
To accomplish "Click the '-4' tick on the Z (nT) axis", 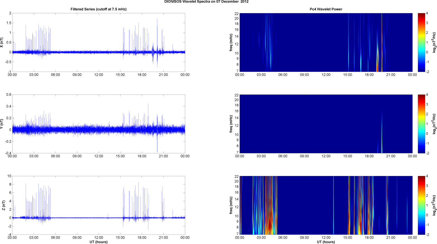I will (x=9, y=235).
